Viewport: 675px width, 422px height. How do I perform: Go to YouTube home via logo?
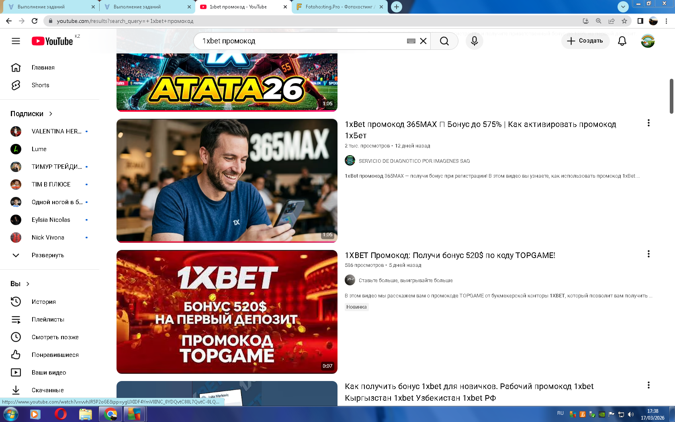pos(53,41)
